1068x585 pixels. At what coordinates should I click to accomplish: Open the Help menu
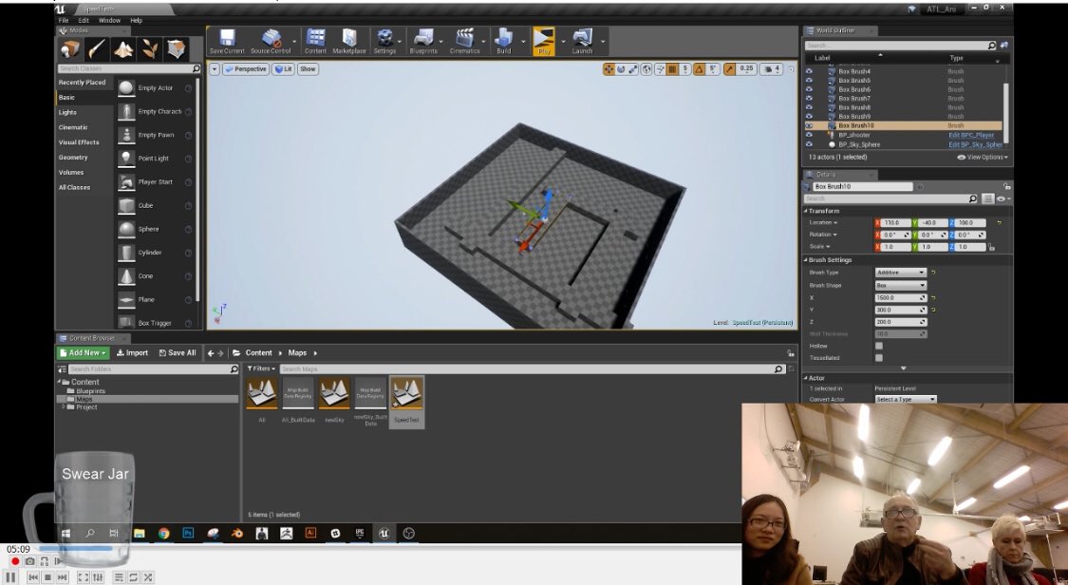coord(136,21)
